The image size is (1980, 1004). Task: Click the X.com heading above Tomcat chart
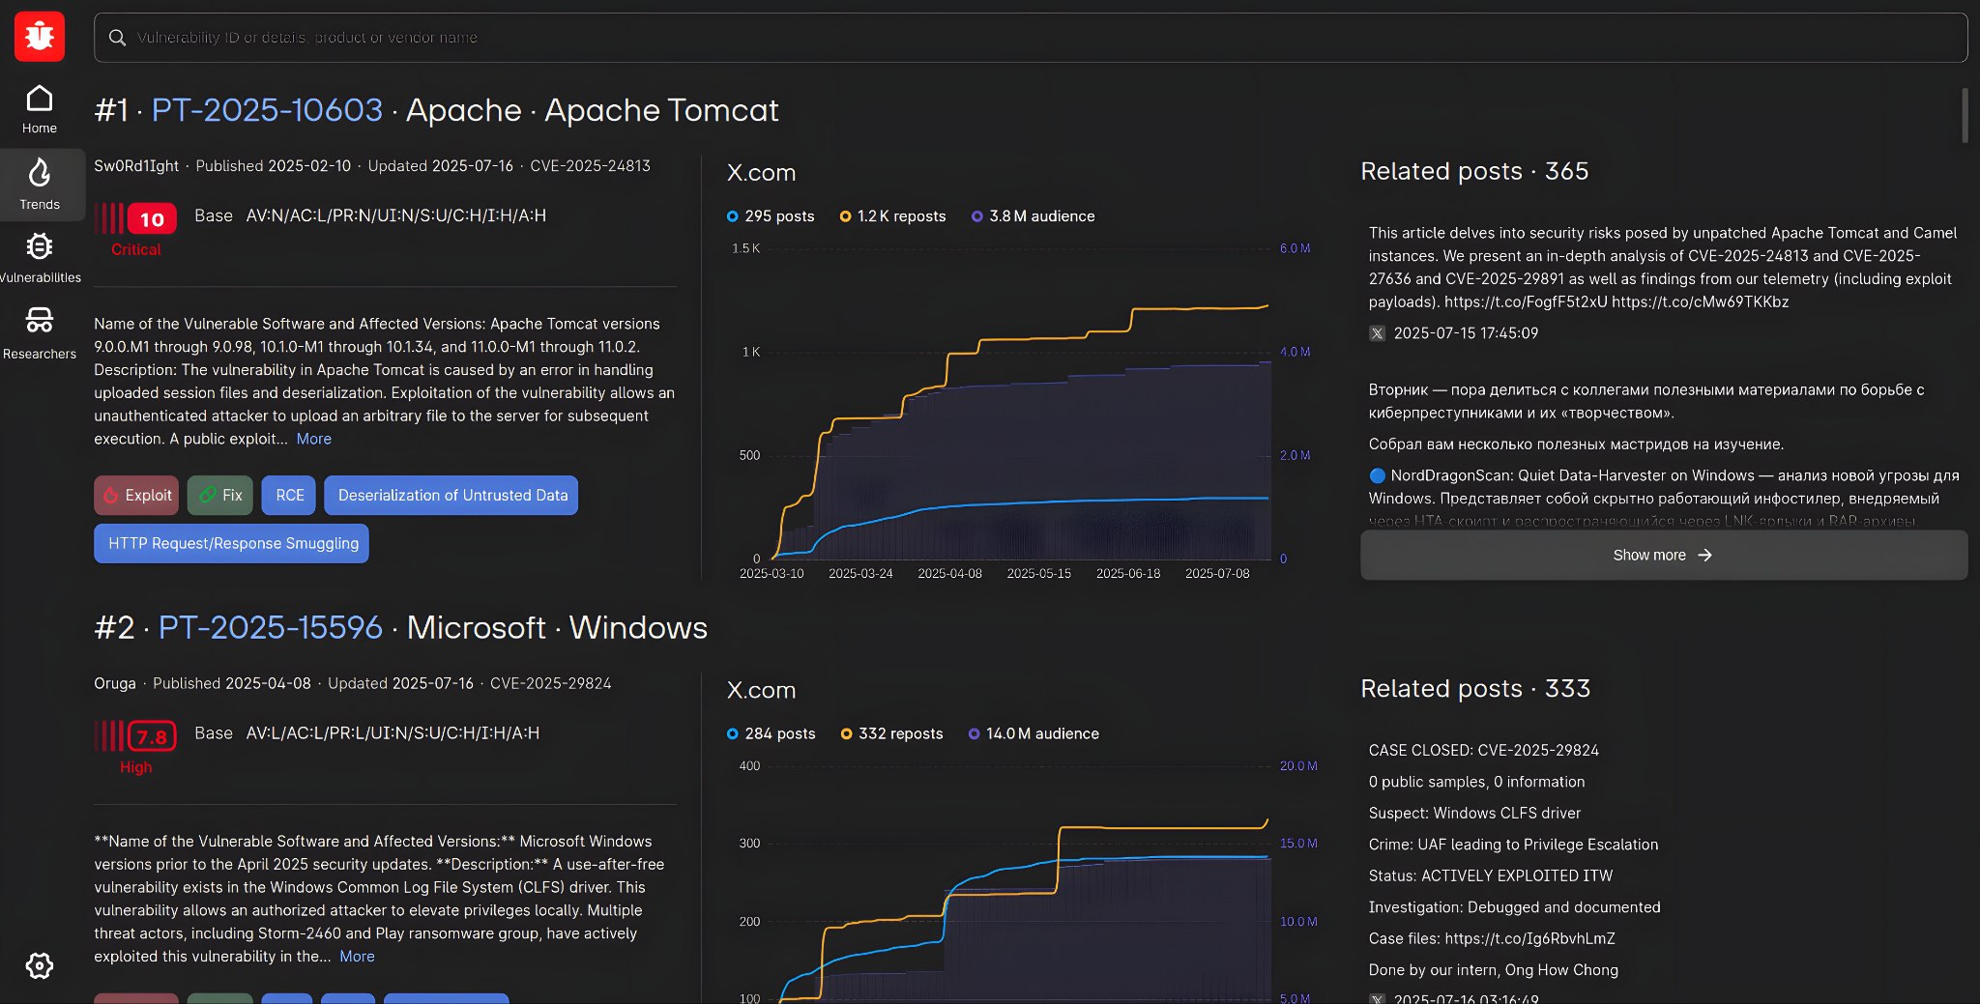coord(761,173)
